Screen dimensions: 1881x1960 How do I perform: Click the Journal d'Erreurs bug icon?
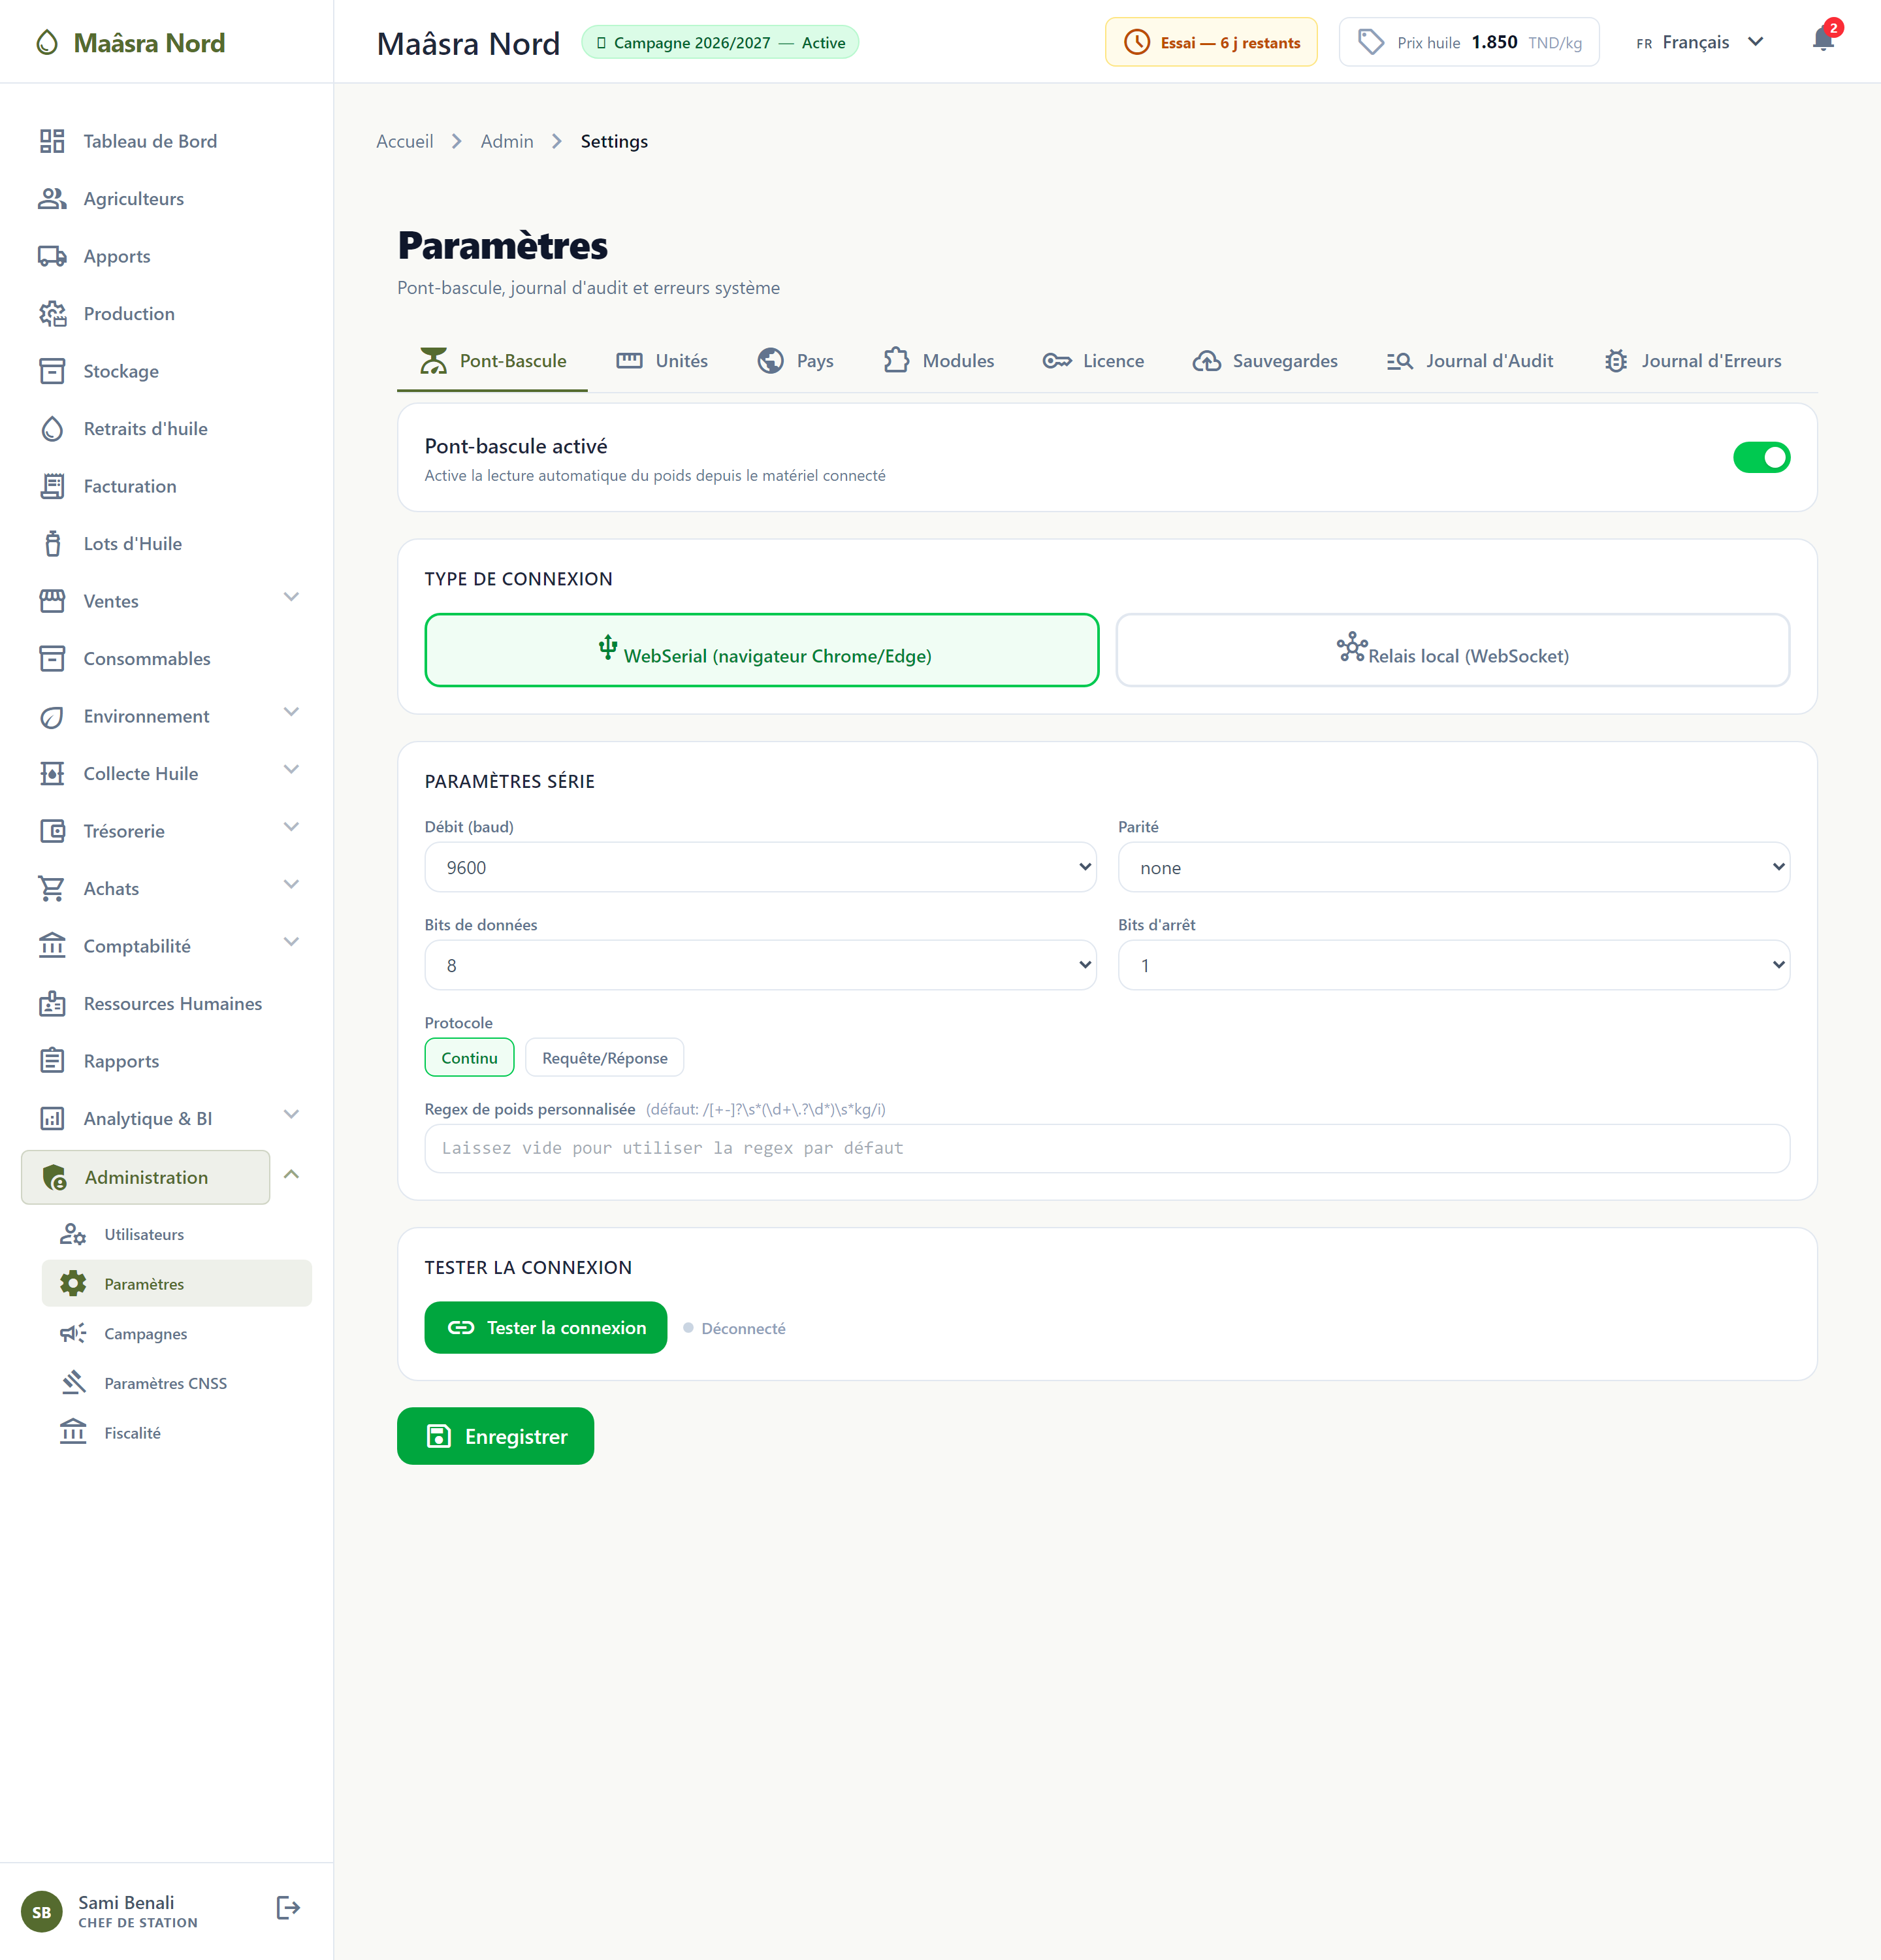(x=1615, y=361)
